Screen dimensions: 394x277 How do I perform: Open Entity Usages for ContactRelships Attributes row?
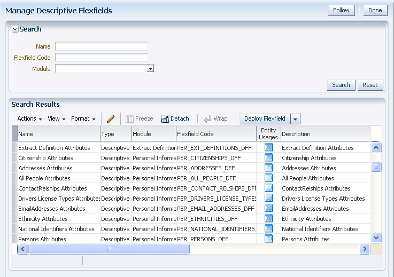tap(268, 188)
